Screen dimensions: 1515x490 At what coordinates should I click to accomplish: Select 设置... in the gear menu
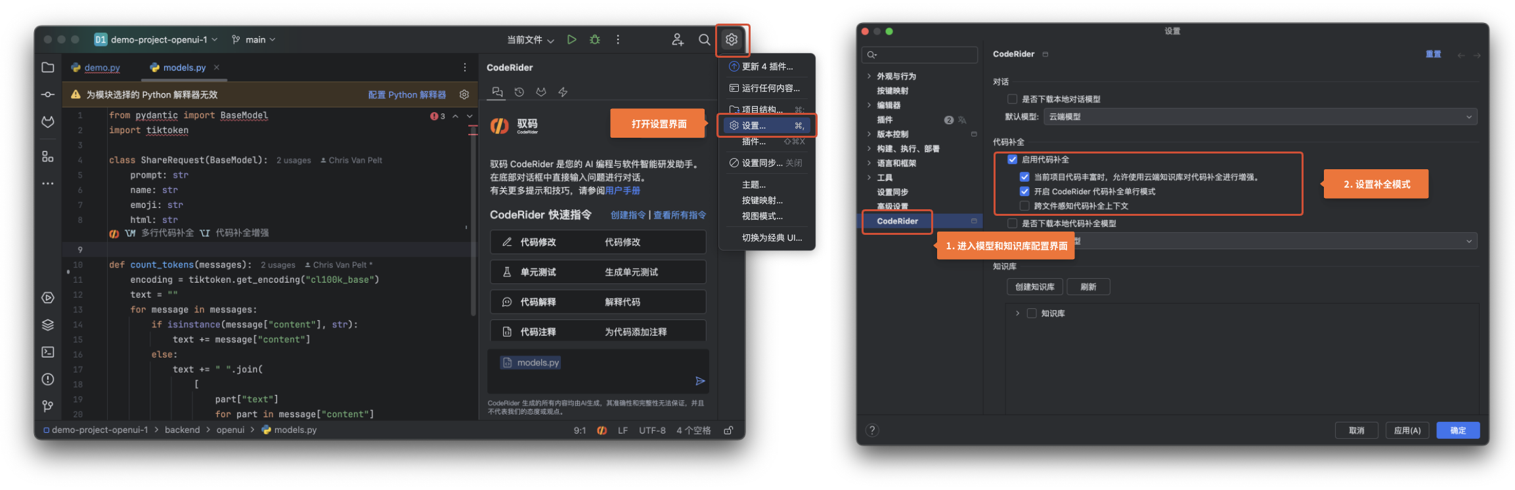pyautogui.click(x=766, y=125)
